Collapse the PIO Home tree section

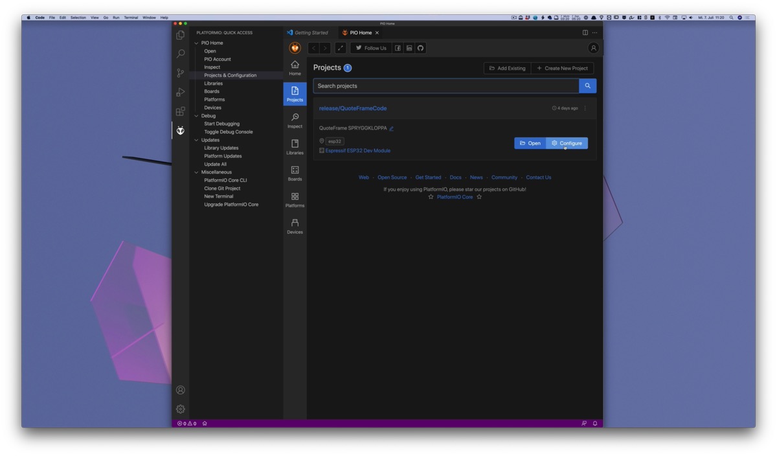point(197,43)
